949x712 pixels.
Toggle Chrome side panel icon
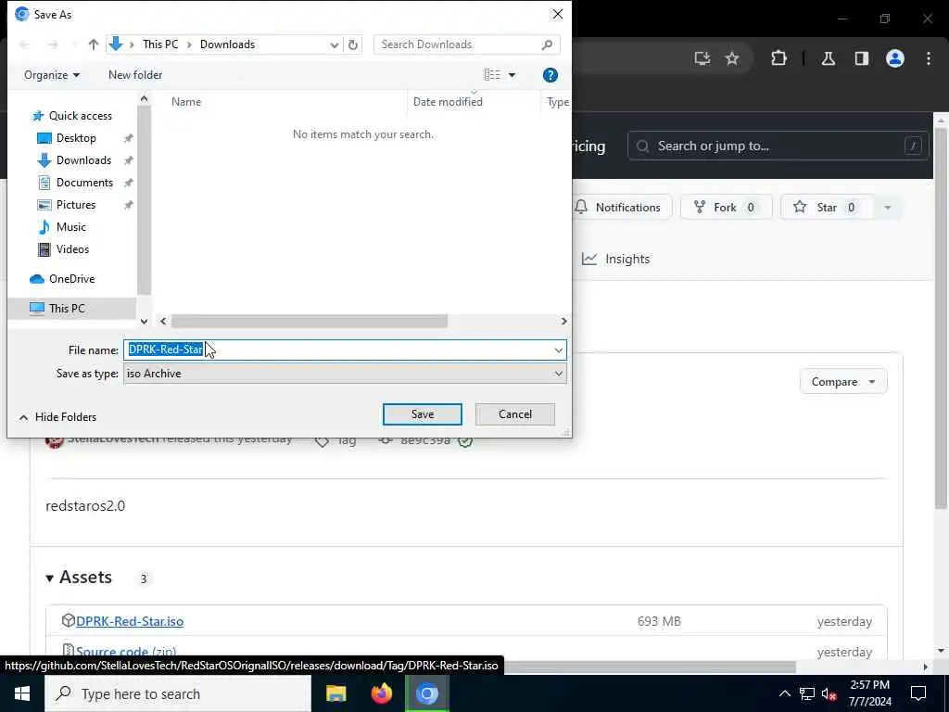(x=862, y=58)
